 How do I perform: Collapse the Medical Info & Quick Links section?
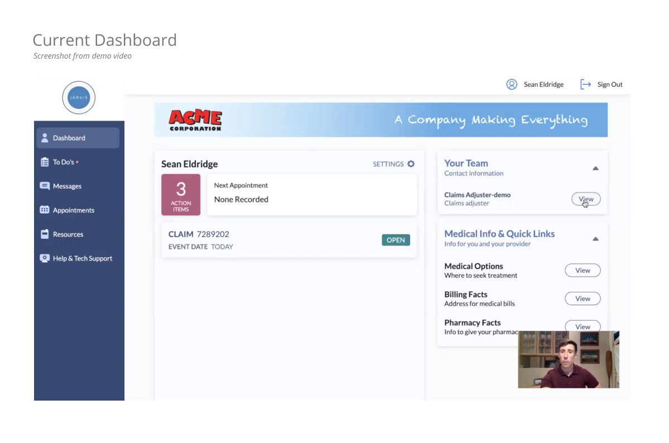coord(595,238)
